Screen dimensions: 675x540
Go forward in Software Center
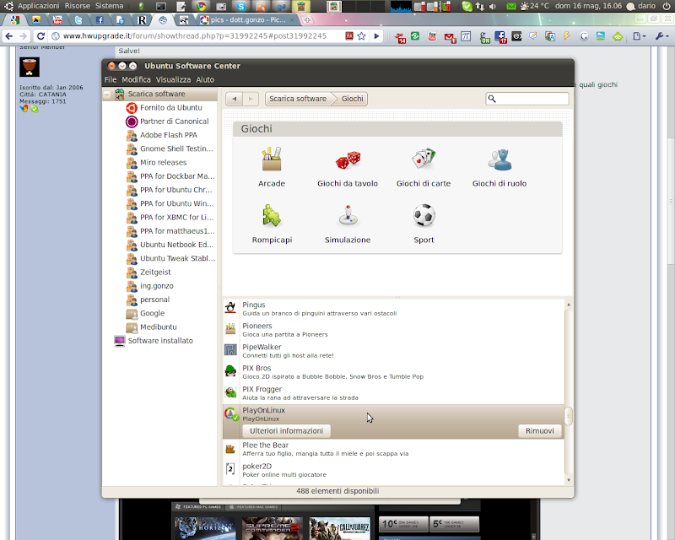(251, 99)
